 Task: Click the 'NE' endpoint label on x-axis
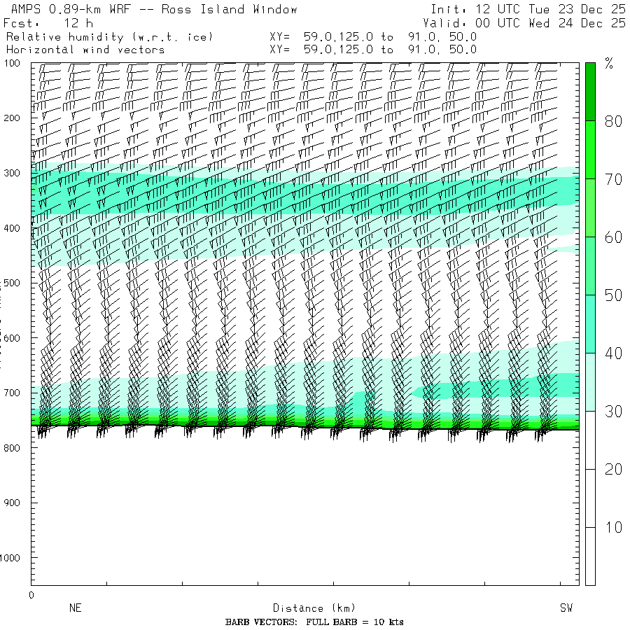tap(76, 608)
